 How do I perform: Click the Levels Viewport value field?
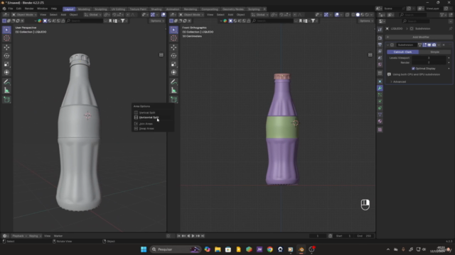coord(429,58)
